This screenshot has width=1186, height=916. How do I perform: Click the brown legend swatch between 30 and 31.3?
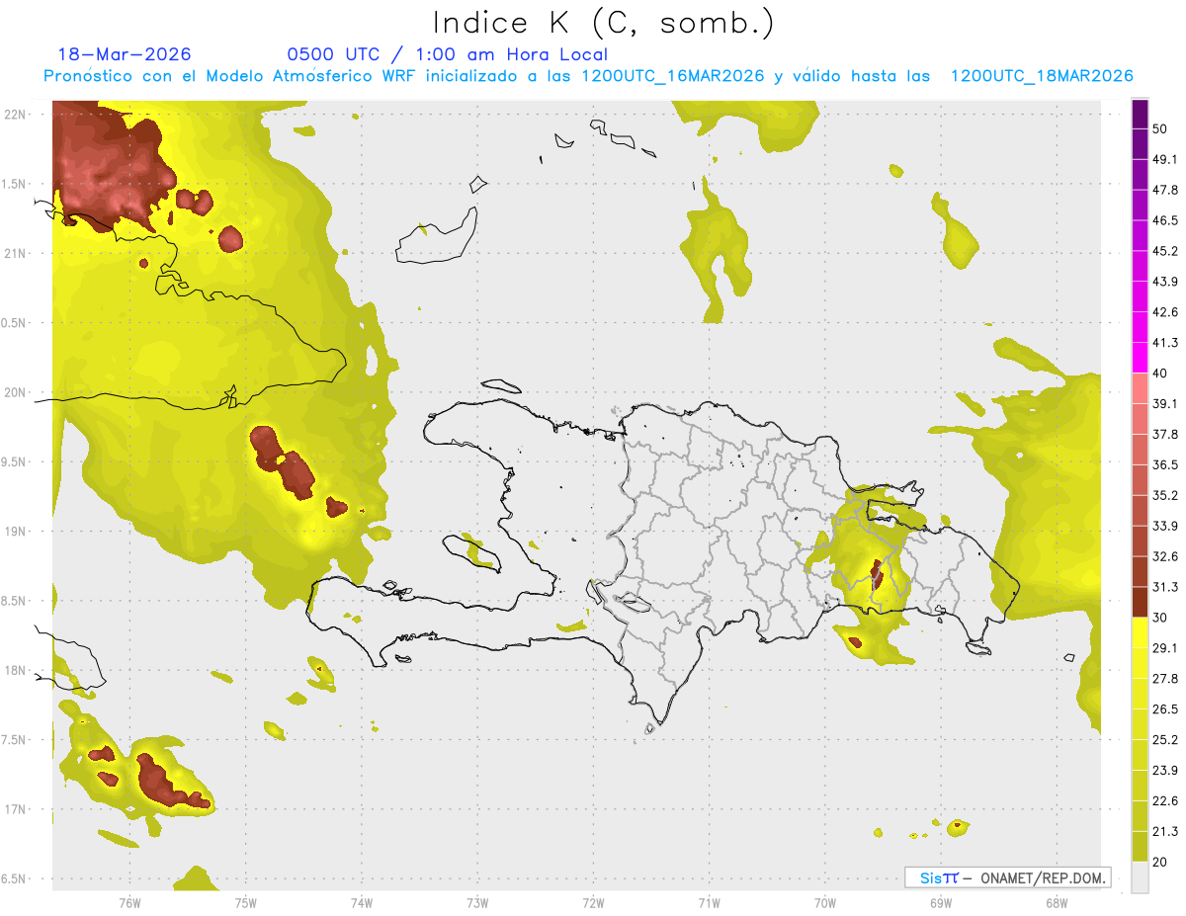click(x=1141, y=603)
